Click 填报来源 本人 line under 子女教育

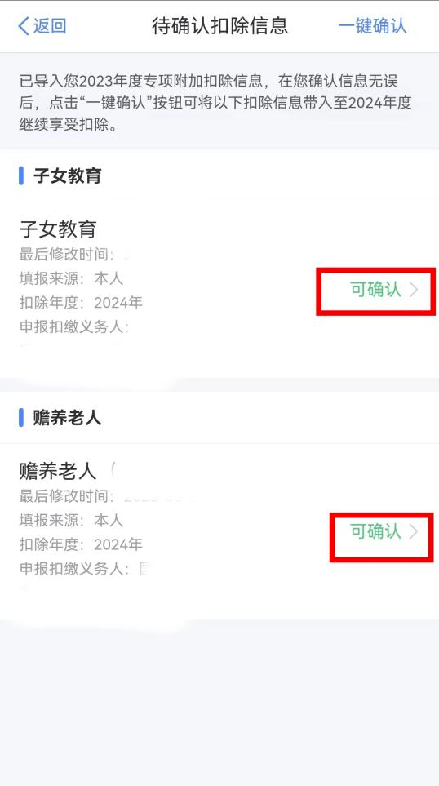point(71,278)
